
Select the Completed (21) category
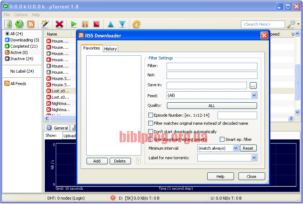(x=21, y=46)
